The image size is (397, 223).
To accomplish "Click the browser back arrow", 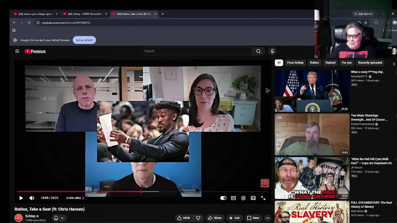I will [x=14, y=23].
